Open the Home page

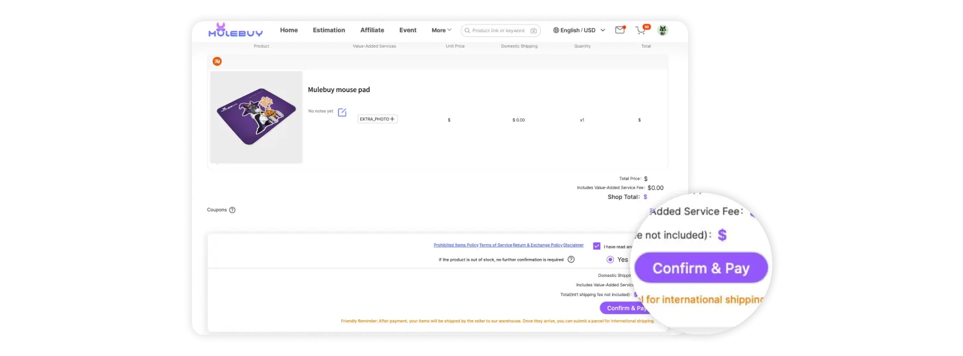pos(288,30)
